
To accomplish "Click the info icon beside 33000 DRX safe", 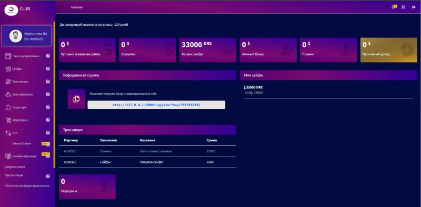I will [x=245, y=87].
